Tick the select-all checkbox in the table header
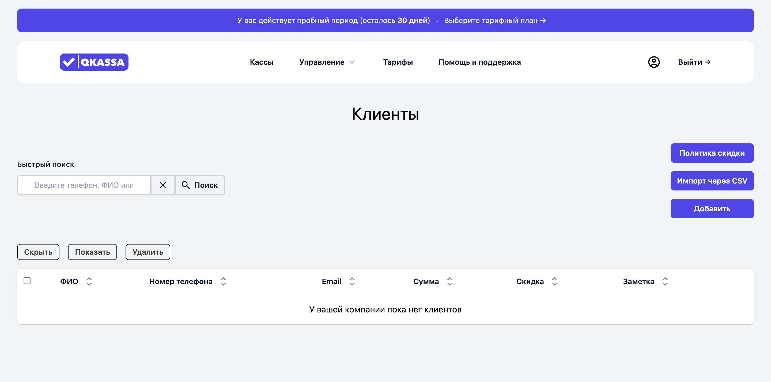This screenshot has width=771, height=382. 27,281
